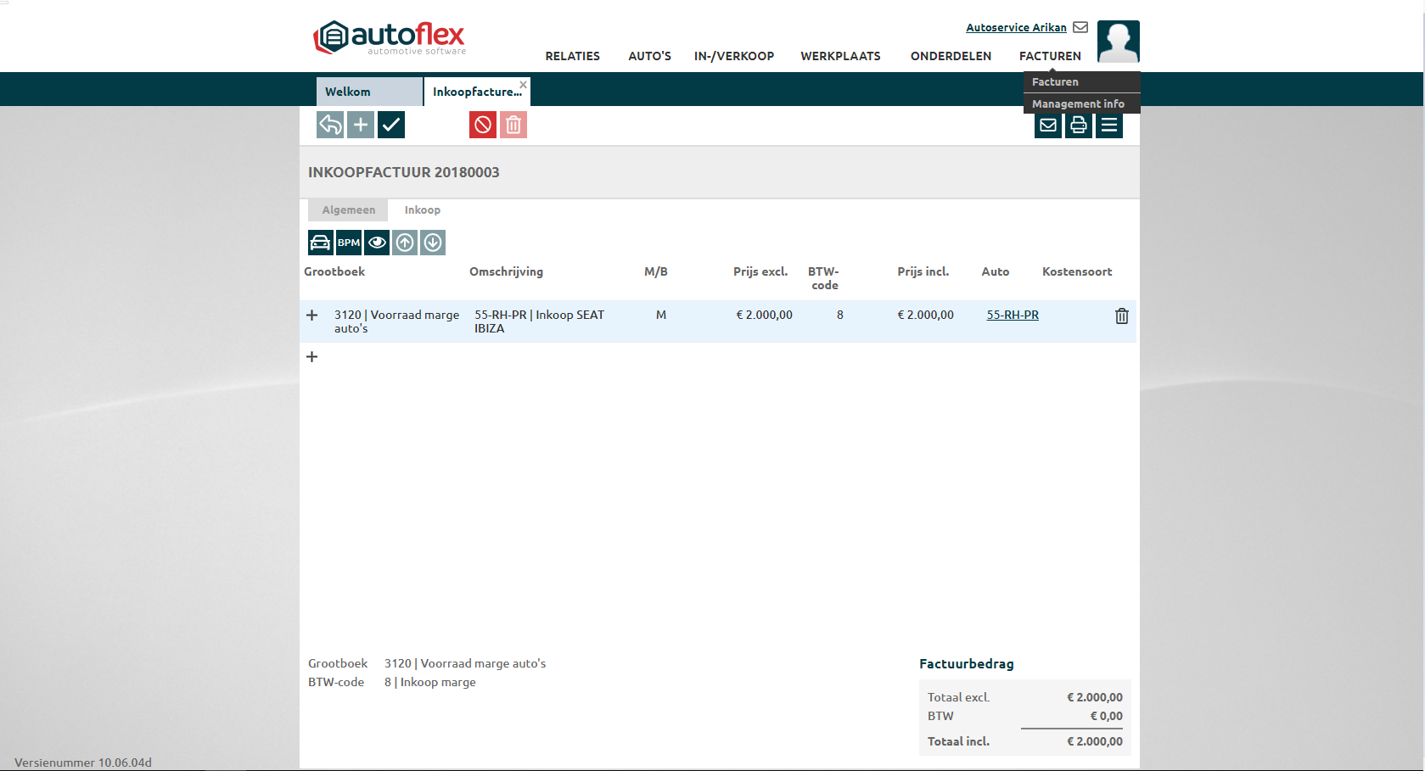Click the BPM button

(349, 243)
